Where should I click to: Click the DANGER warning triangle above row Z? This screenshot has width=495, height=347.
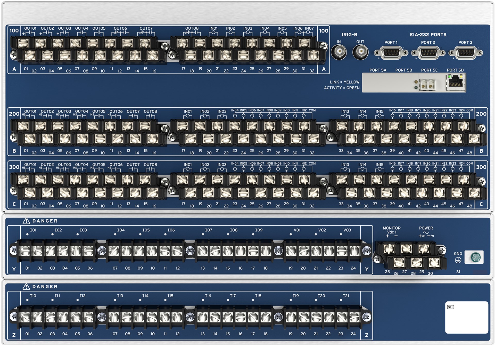26,287
